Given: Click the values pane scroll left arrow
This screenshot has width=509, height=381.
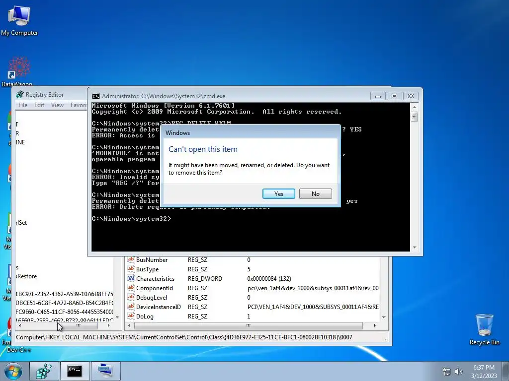Looking at the screenshot, I should [x=129, y=325].
